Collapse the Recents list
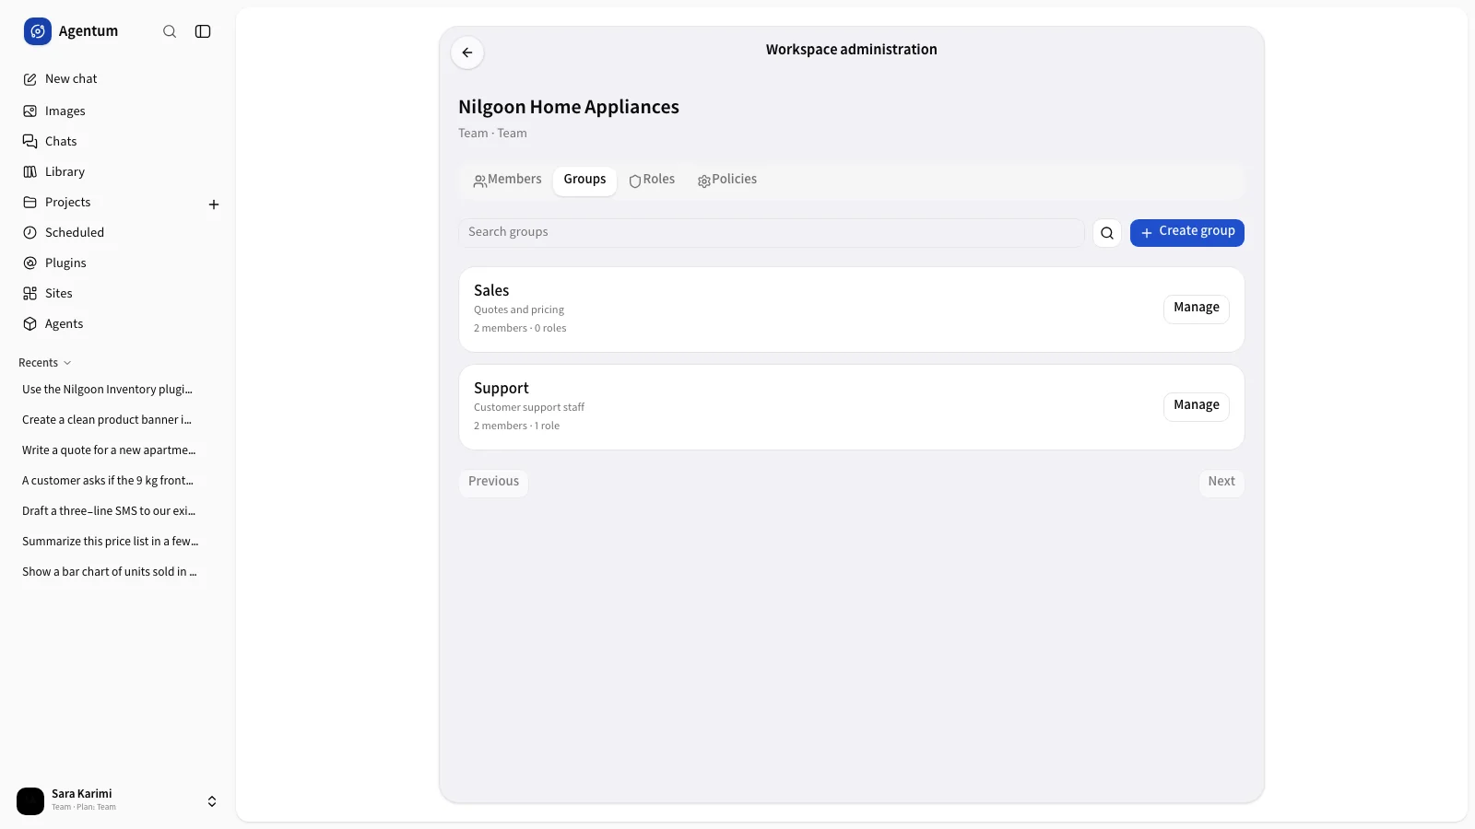This screenshot has width=1475, height=829. click(44, 363)
